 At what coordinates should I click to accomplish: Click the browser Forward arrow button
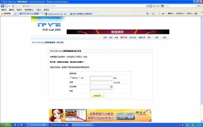tap(6, 6)
